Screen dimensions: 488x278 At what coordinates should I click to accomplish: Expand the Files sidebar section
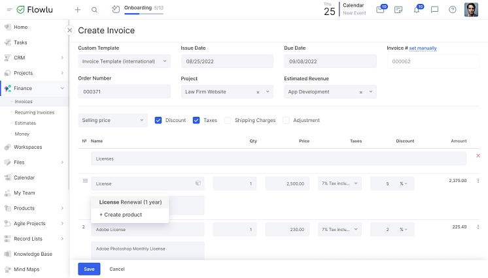coord(62,162)
